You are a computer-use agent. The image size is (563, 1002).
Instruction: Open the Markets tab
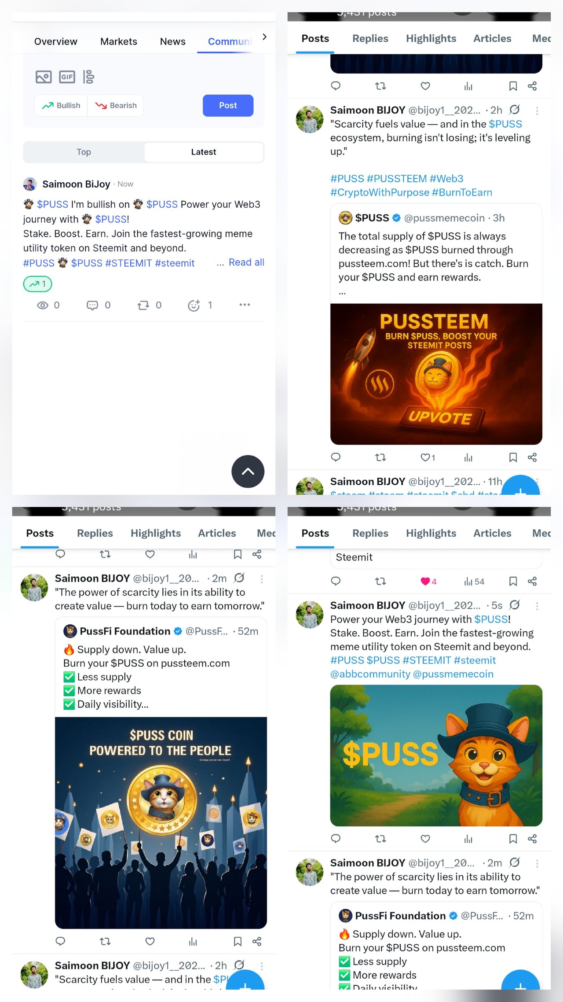[x=119, y=41]
